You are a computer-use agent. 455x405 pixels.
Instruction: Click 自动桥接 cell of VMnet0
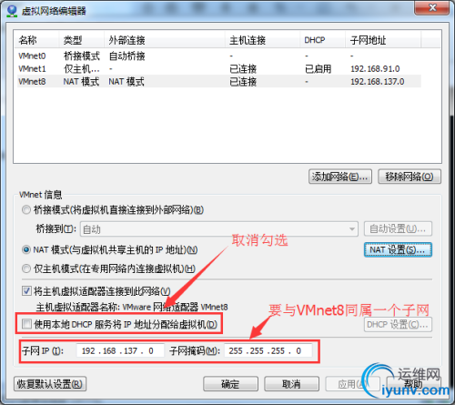[x=126, y=56]
